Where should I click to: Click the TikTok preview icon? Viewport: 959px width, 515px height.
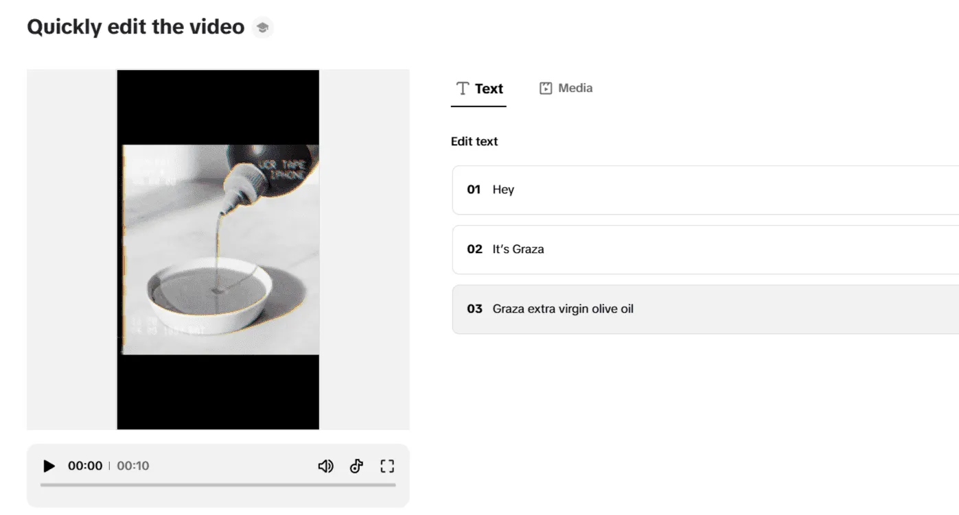click(x=356, y=466)
